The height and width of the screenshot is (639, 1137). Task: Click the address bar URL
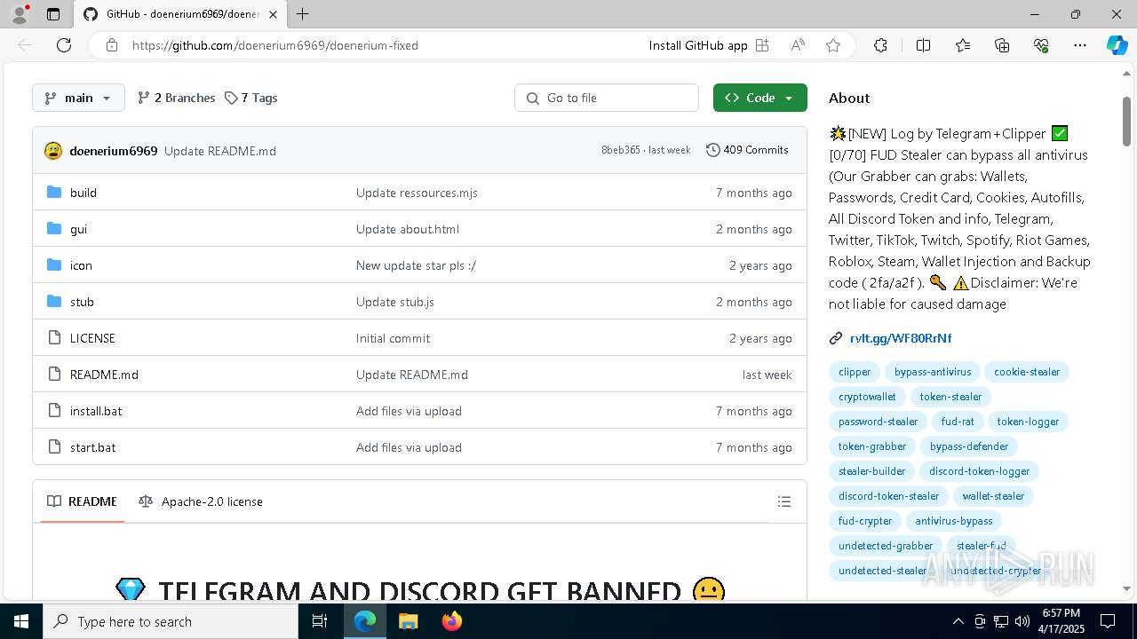point(275,45)
